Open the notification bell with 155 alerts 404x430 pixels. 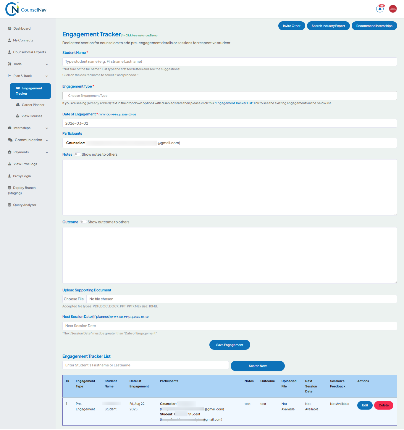tap(380, 9)
